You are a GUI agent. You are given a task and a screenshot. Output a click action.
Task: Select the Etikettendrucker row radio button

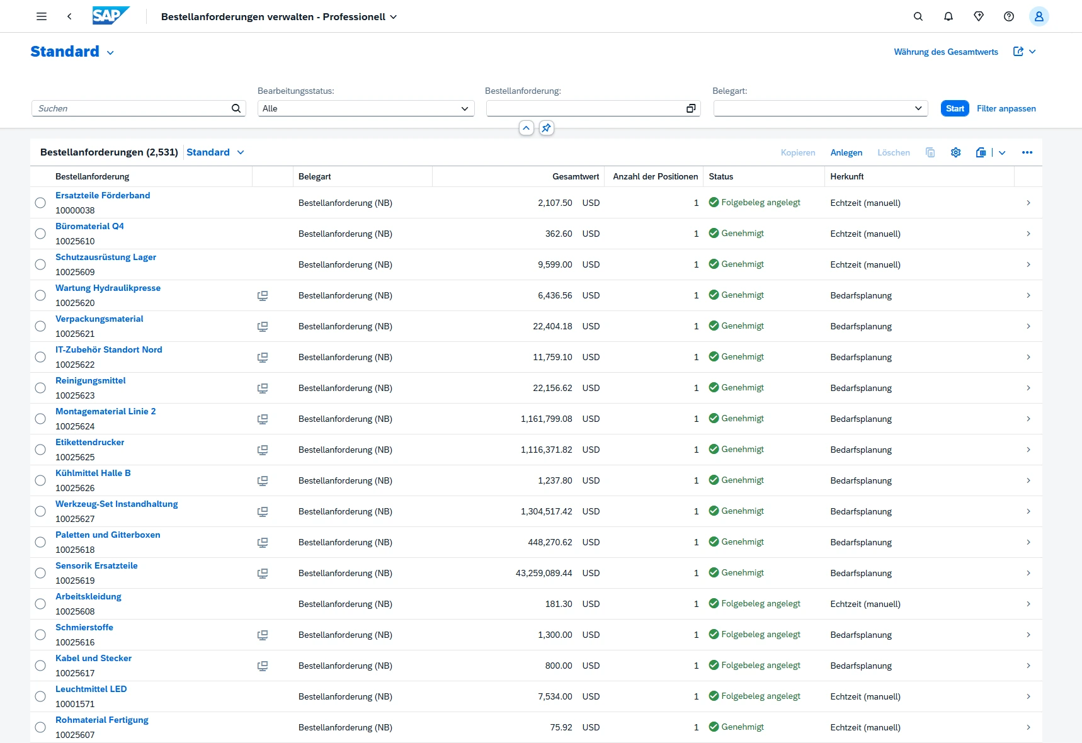tap(40, 450)
